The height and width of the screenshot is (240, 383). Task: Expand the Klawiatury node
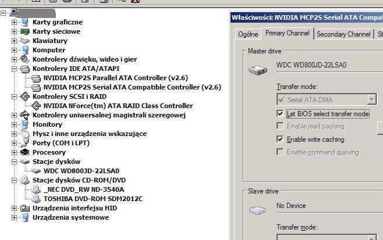click(14, 41)
